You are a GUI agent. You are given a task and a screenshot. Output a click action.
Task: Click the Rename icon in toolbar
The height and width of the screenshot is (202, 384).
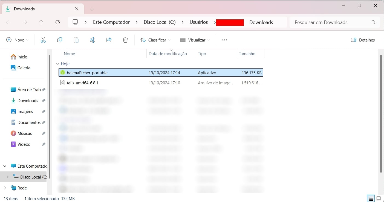coord(93,40)
